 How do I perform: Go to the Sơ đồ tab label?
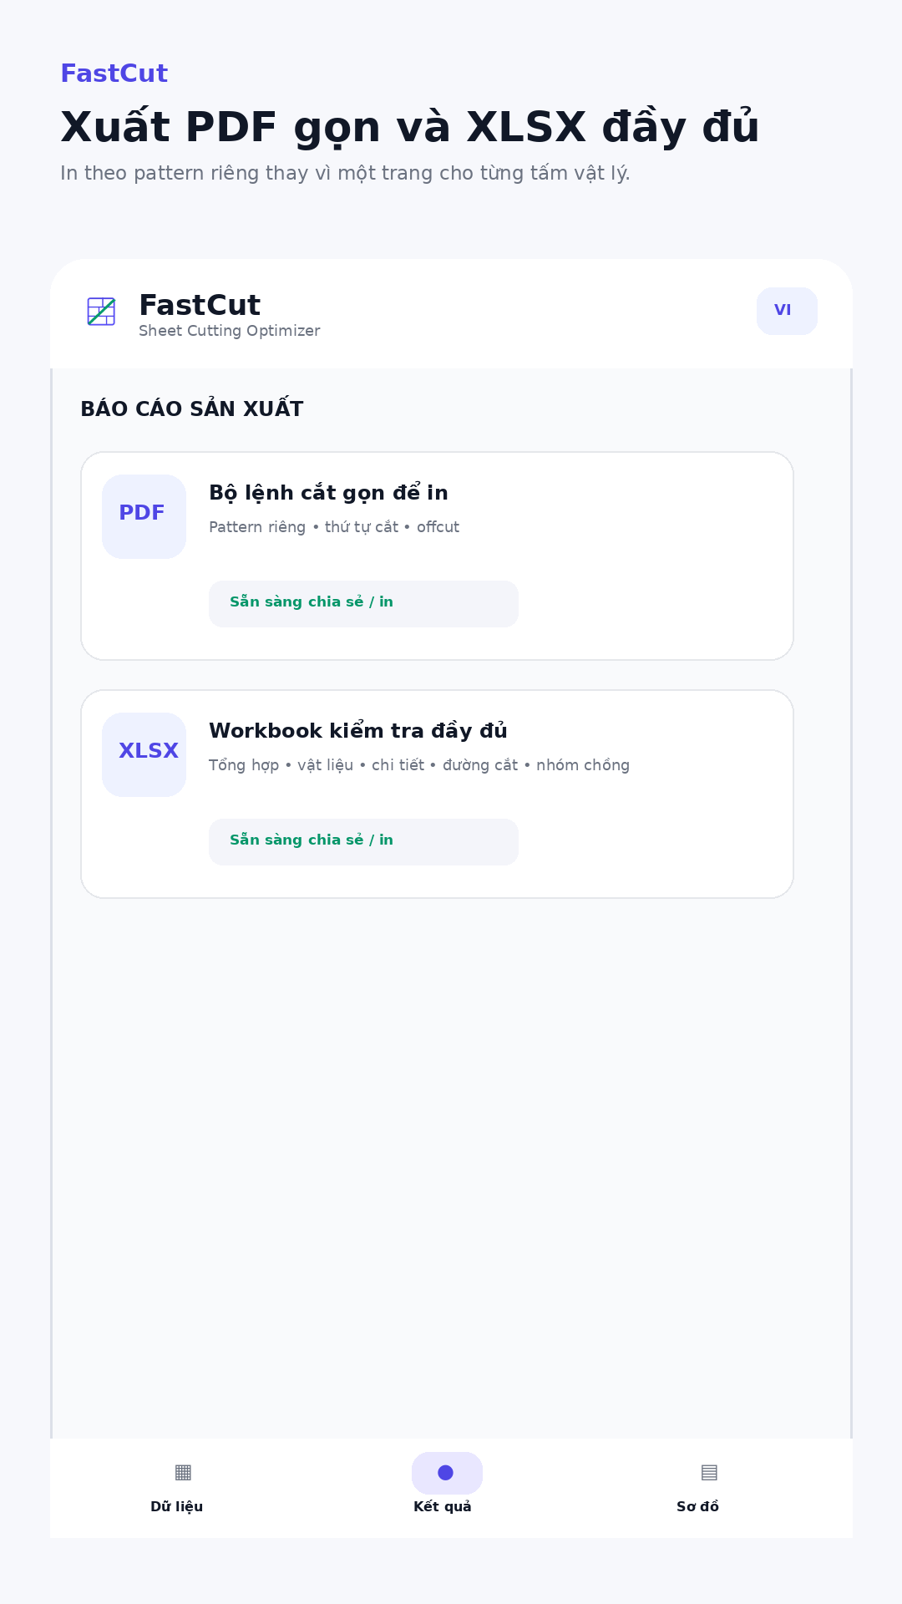coord(697,1506)
